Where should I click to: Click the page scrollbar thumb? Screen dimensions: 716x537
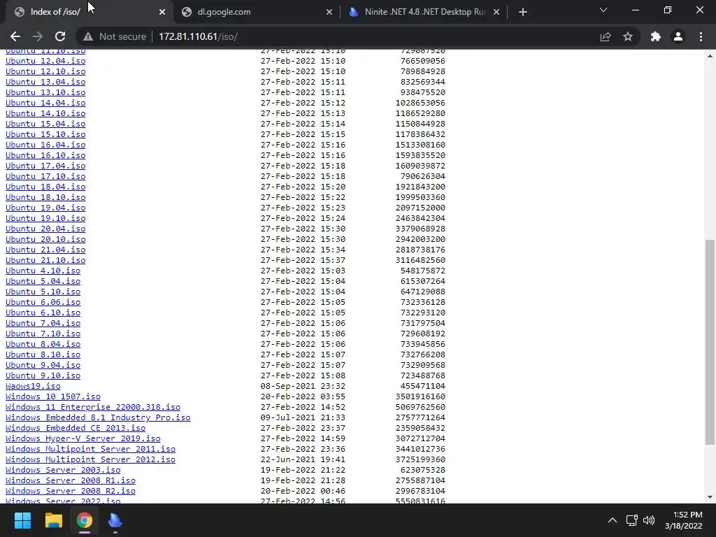click(710, 341)
